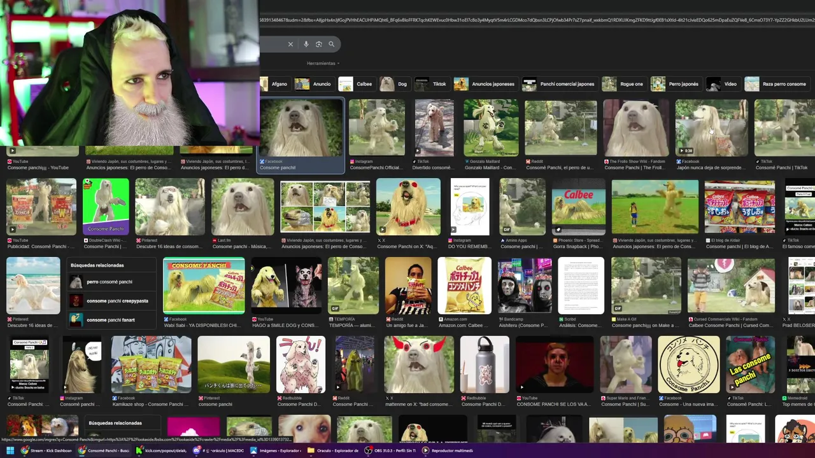Open the Last.fm Consome panchi - Música thumbnail
Screen dimensions: 815x458
(243, 207)
